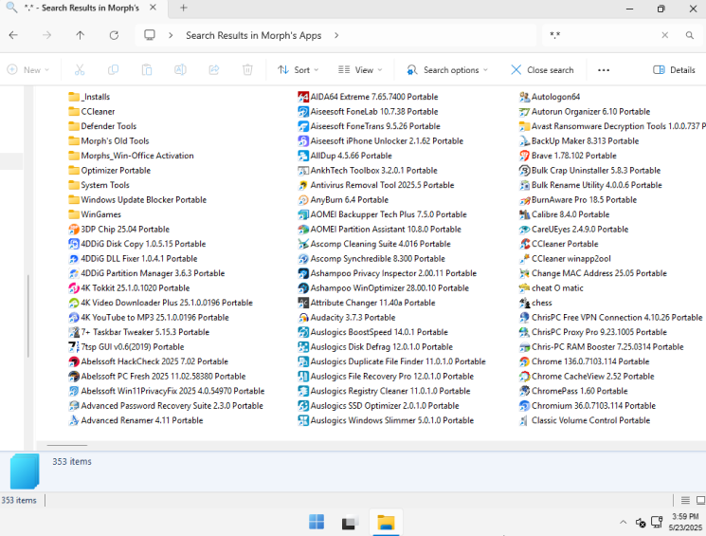
Task: Click the Delete trash can icon
Action: [x=247, y=70]
